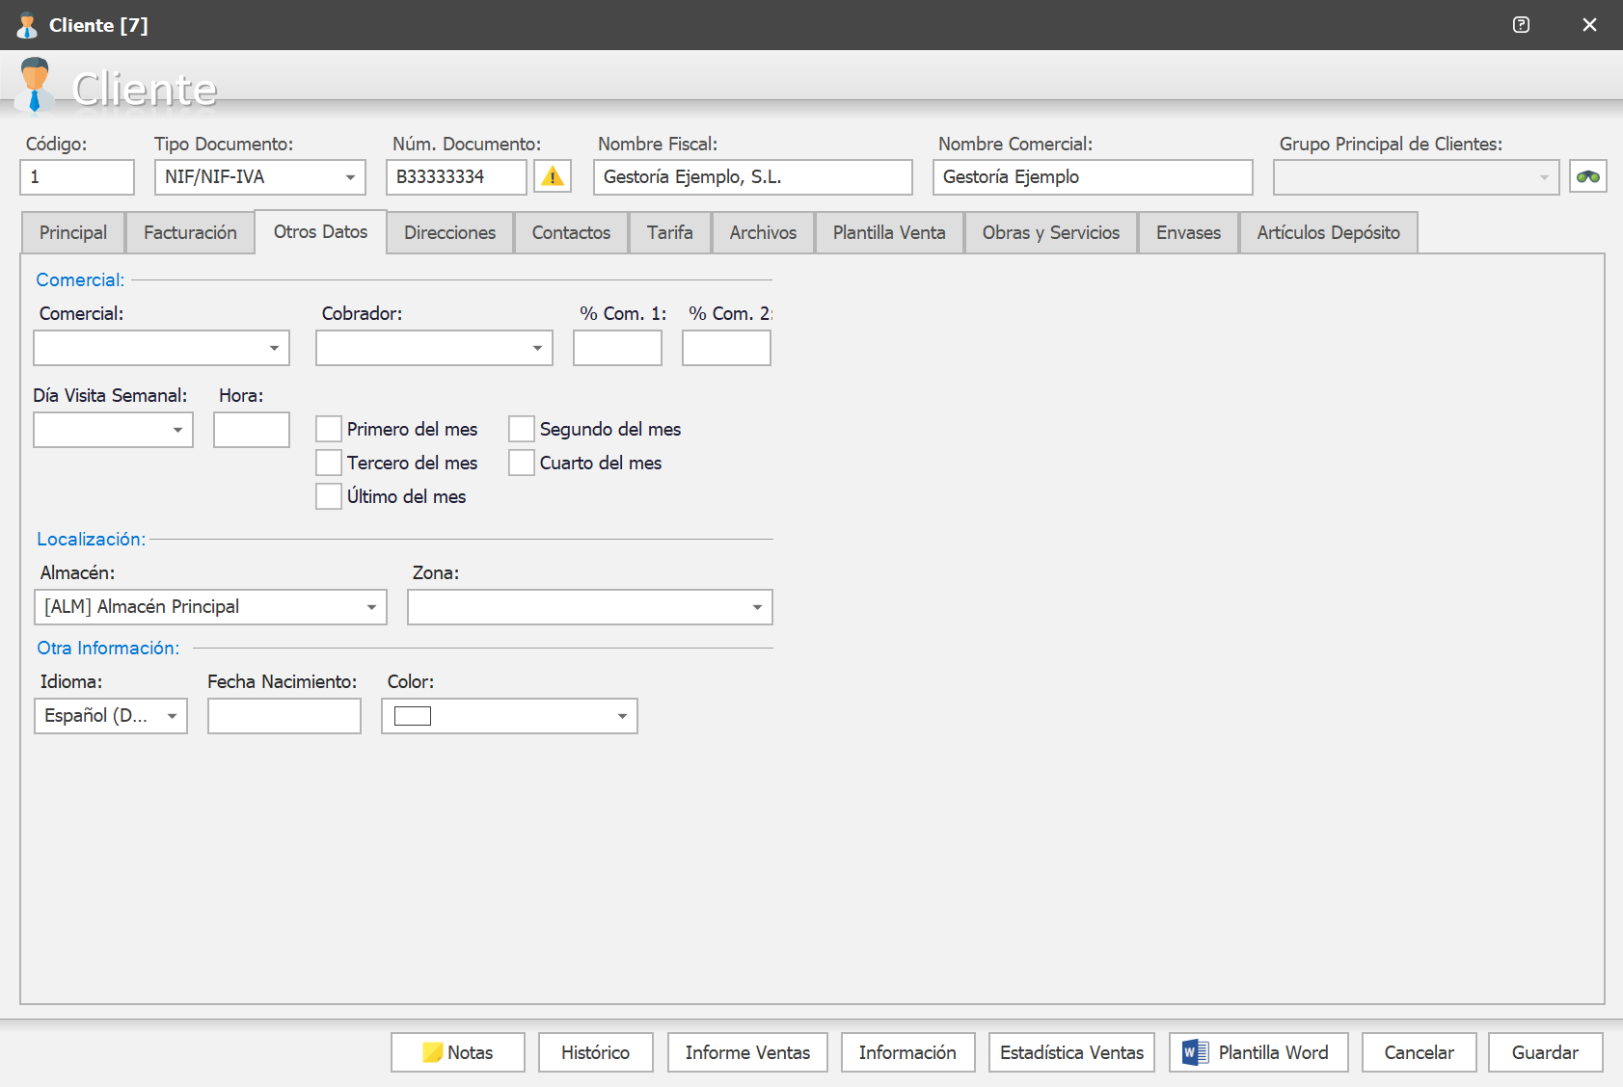This screenshot has width=1623, height=1087.
Task: Switch to Facturación tab
Action: coord(190,232)
